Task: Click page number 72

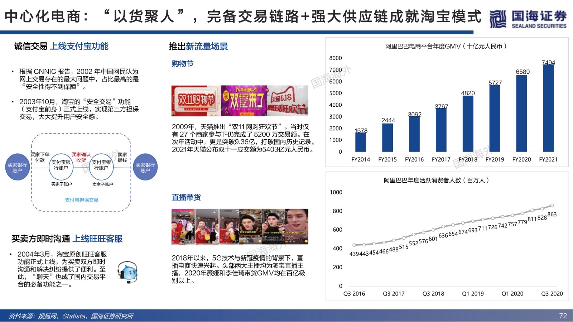Action: 563,316
